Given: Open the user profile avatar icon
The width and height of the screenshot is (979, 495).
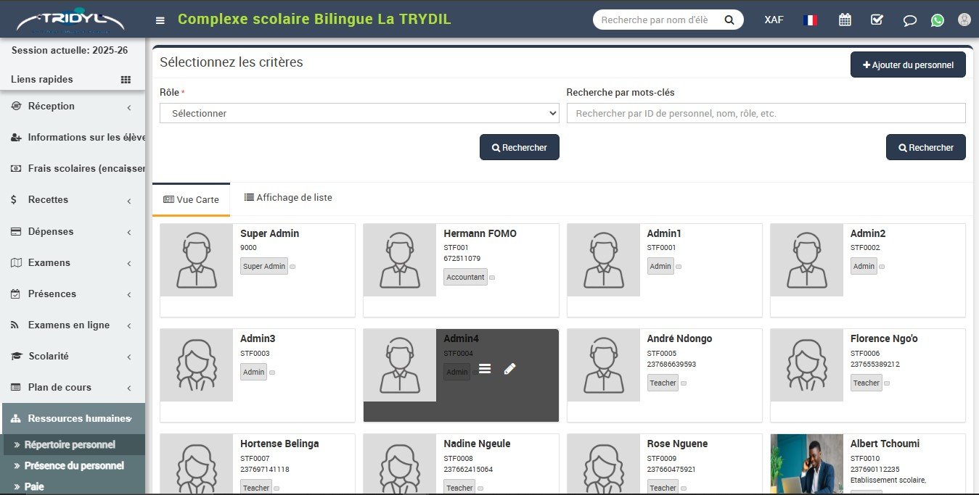Looking at the screenshot, I should tap(964, 20).
